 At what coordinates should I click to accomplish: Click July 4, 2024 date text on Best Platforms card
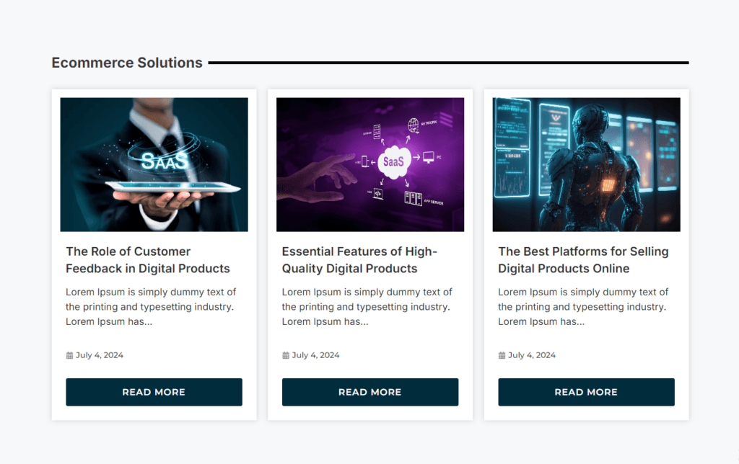coord(532,355)
